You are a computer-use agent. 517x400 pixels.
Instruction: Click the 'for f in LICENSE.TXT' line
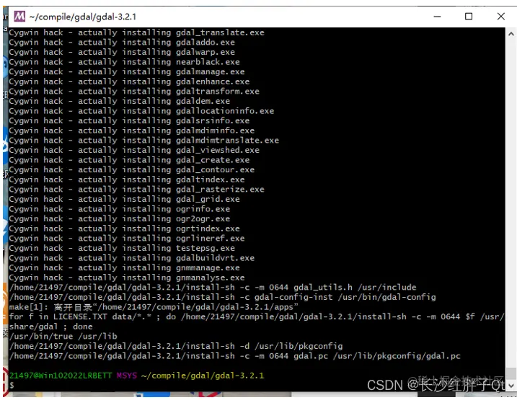(x=257, y=317)
